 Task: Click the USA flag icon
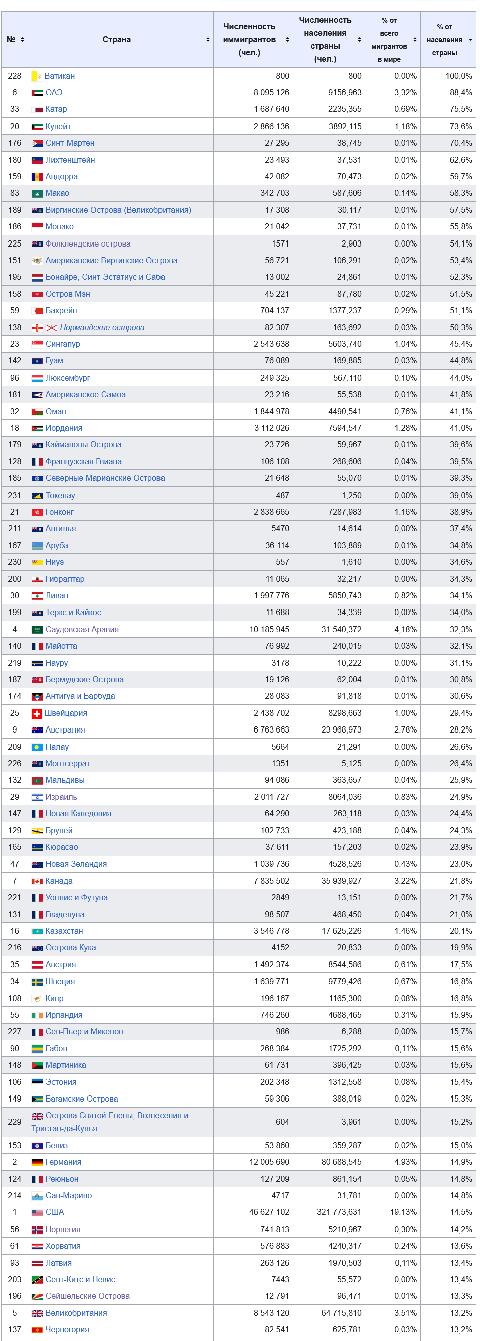[37, 1212]
